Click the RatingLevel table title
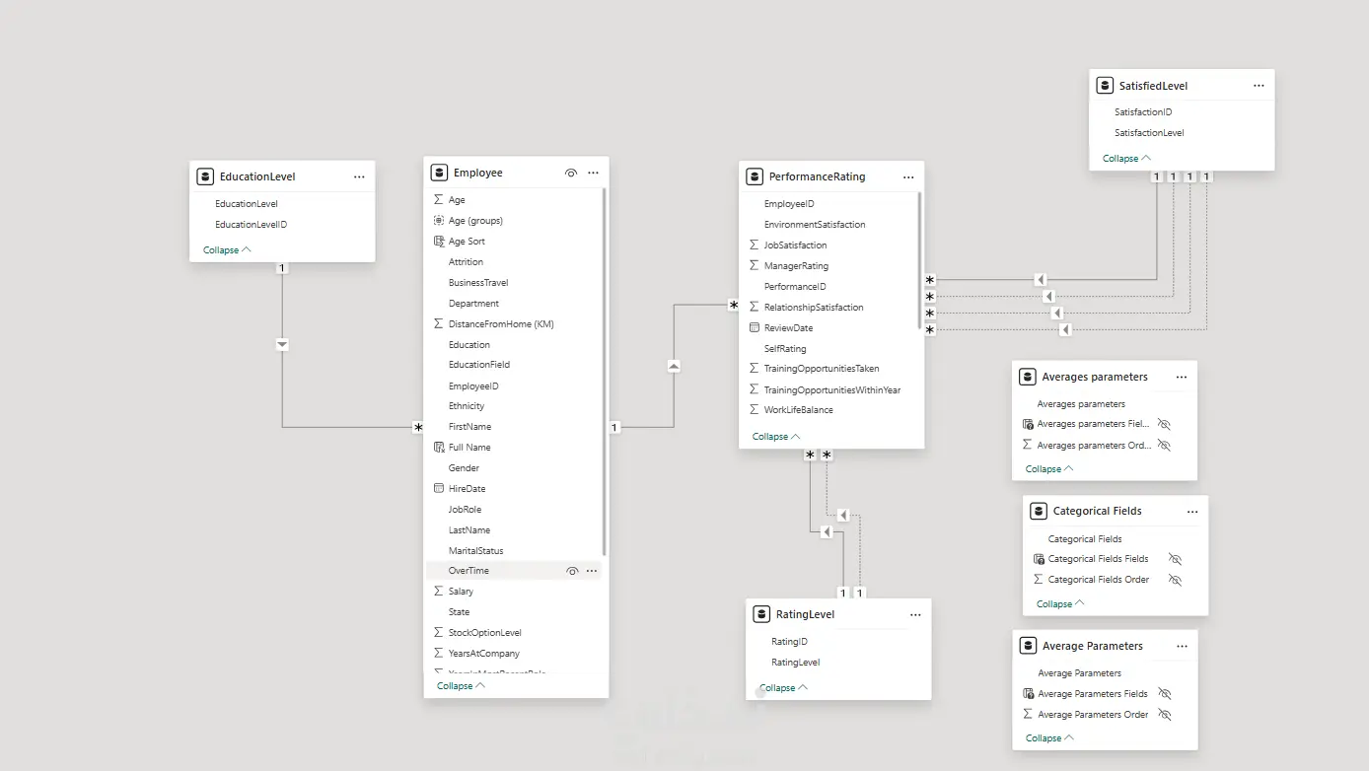The width and height of the screenshot is (1369, 771). coord(803,614)
